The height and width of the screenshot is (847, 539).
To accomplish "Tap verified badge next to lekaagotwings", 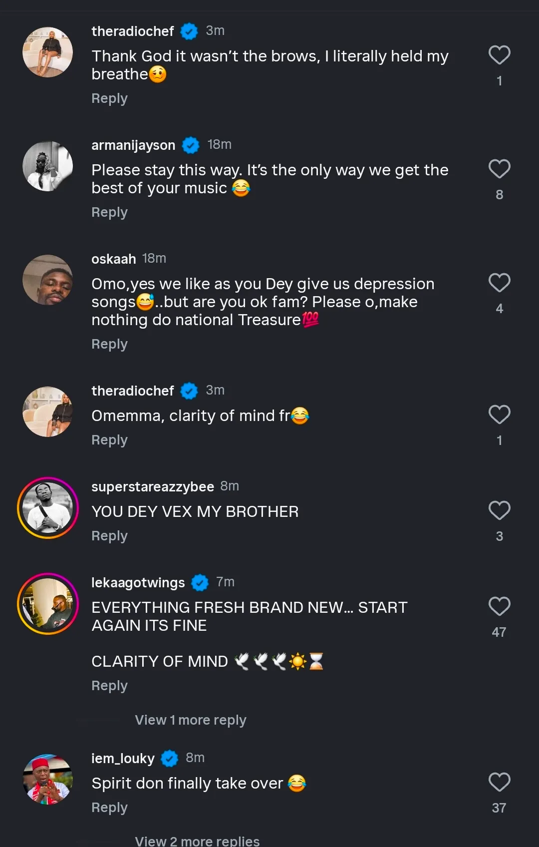I will pyautogui.click(x=200, y=582).
